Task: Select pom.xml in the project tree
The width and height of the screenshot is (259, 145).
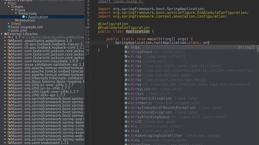Action: click(x=19, y=31)
